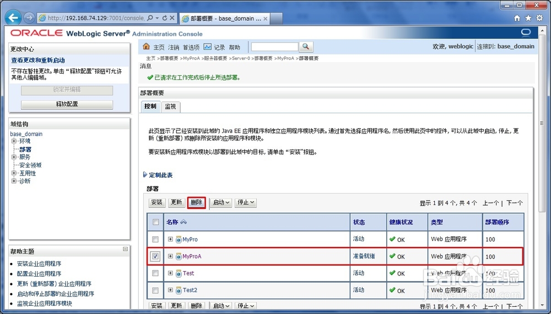Viewport: 551px width, 314px height.
Task: Open the address bar dropdown arrow
Action: pos(157,18)
